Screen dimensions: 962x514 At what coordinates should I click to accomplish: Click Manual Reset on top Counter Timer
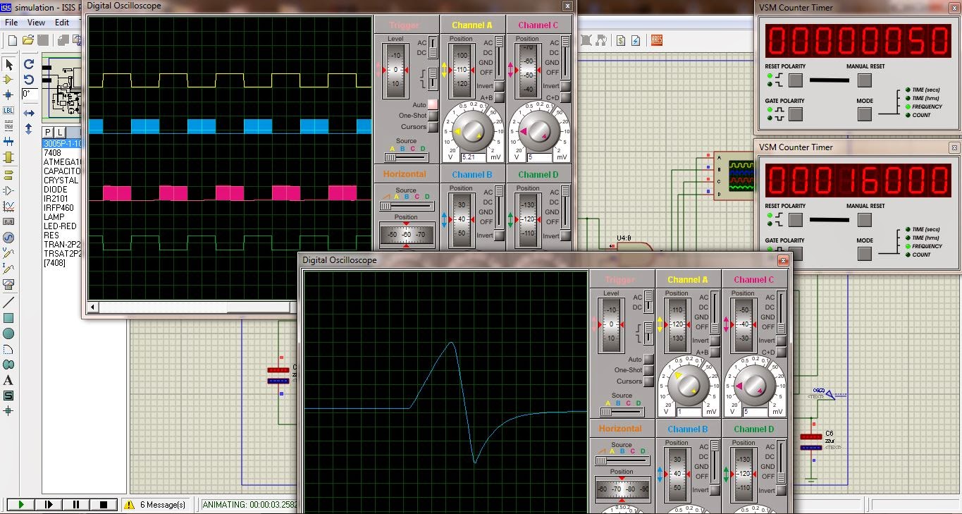pyautogui.click(x=864, y=80)
